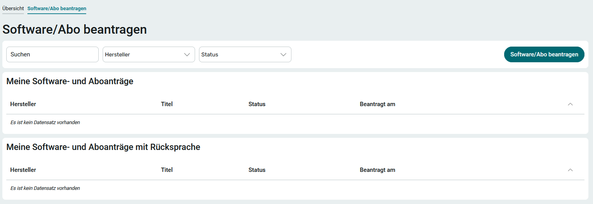The image size is (593, 204).
Task: Click the Meine Software- und Aboanträge heading
Action: [70, 81]
